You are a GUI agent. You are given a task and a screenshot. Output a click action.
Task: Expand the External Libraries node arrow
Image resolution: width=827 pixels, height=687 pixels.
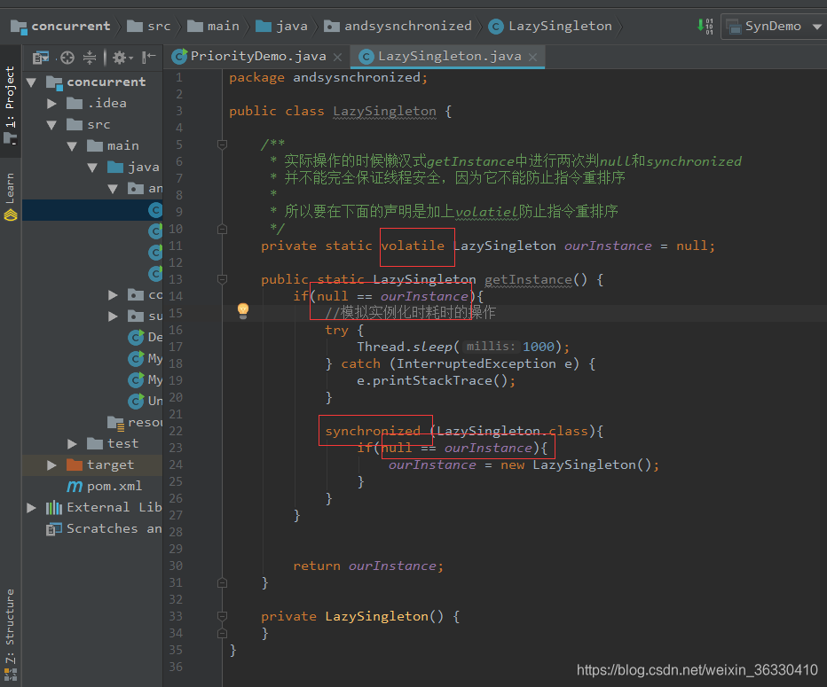[32, 508]
